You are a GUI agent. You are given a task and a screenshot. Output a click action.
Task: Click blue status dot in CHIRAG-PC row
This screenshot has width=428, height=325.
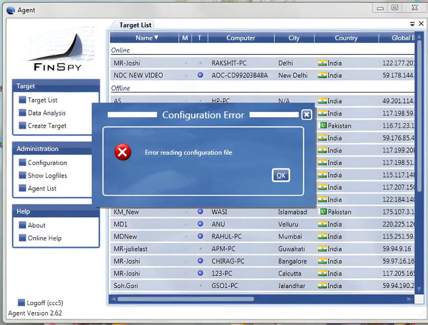201,260
